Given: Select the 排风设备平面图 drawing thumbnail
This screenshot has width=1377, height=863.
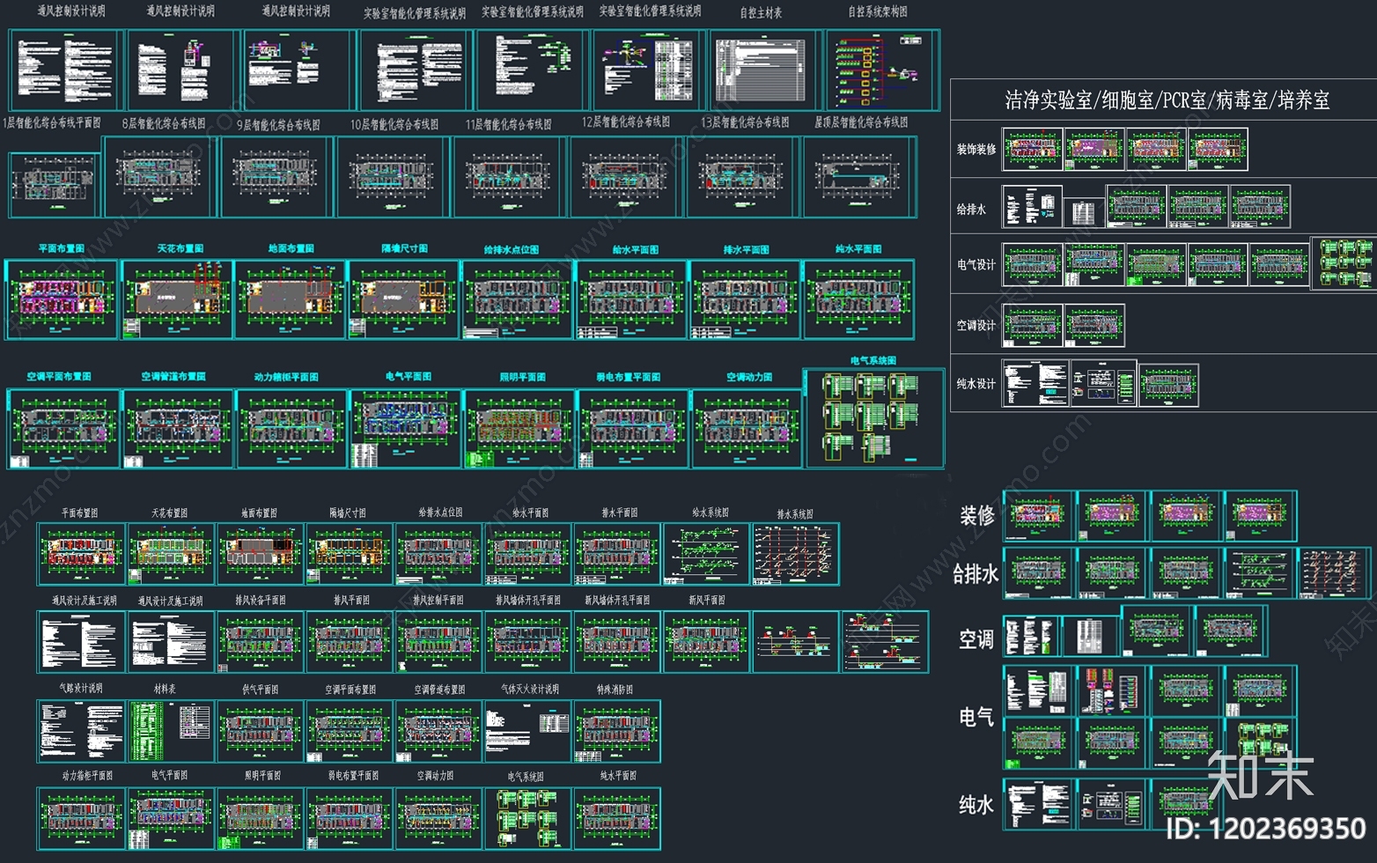Looking at the screenshot, I should tap(261, 642).
